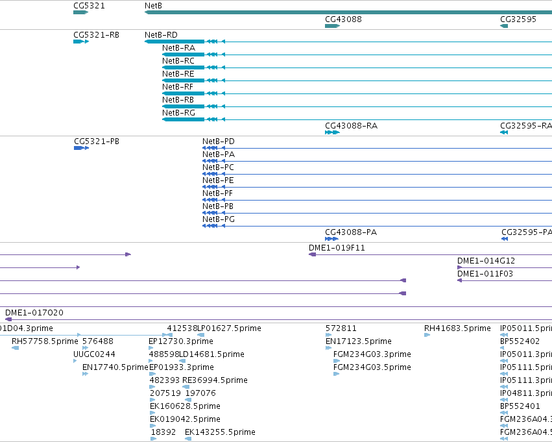Click EST RH41683.5prime

(457, 328)
